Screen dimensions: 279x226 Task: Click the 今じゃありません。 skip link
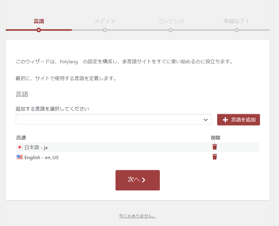[138, 216]
